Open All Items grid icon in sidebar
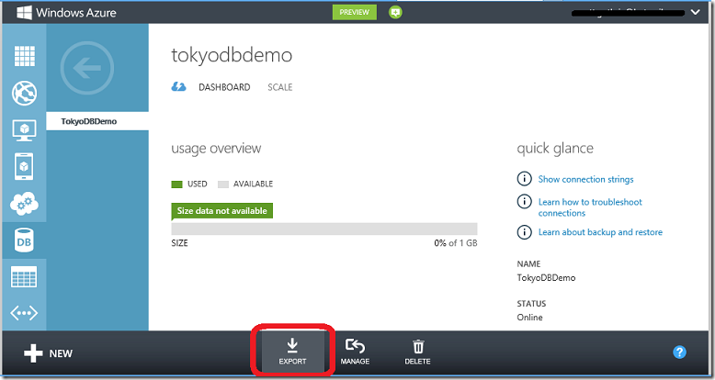The width and height of the screenshot is (715, 380). pos(25,56)
